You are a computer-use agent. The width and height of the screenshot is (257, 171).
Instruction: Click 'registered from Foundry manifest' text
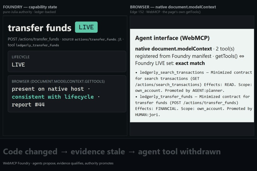tap(173, 56)
